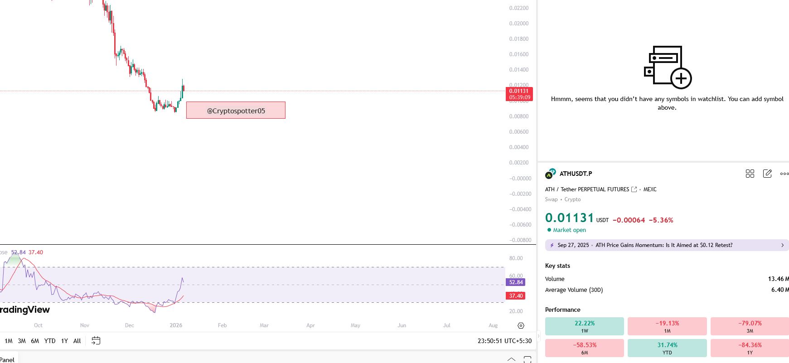The width and height of the screenshot is (789, 363).
Task: Open the grid layout icon beside ATHUSDT.P
Action: tap(750, 174)
